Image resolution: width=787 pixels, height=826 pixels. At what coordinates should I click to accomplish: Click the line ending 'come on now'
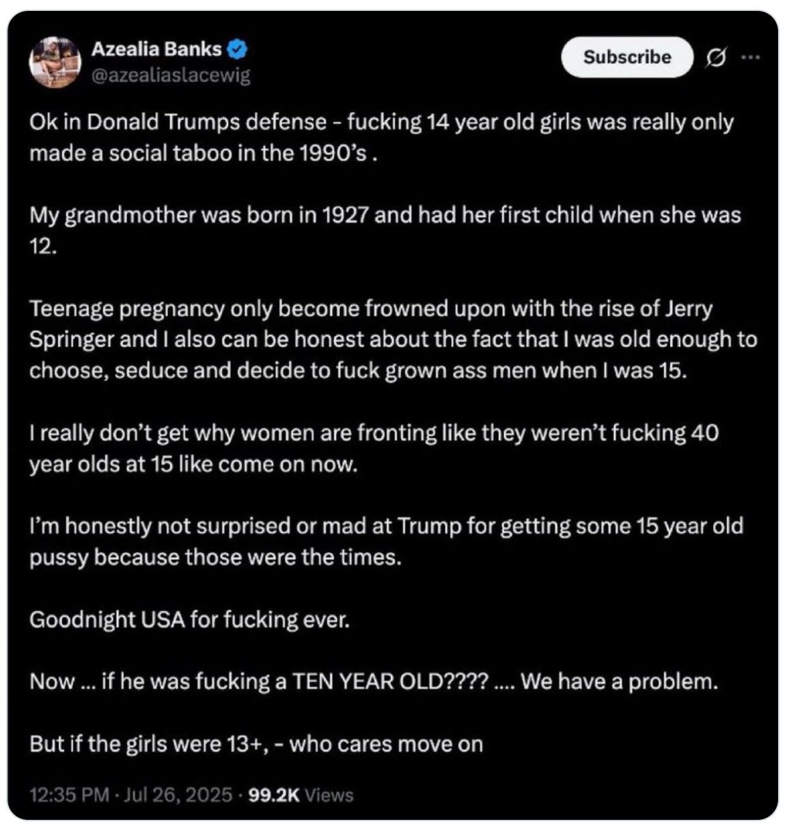(x=193, y=464)
